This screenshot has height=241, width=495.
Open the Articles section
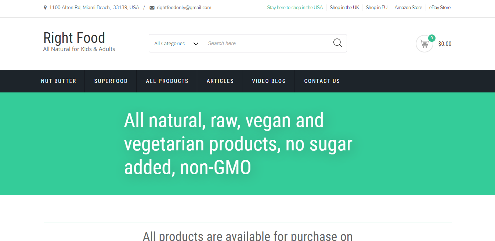[220, 81]
